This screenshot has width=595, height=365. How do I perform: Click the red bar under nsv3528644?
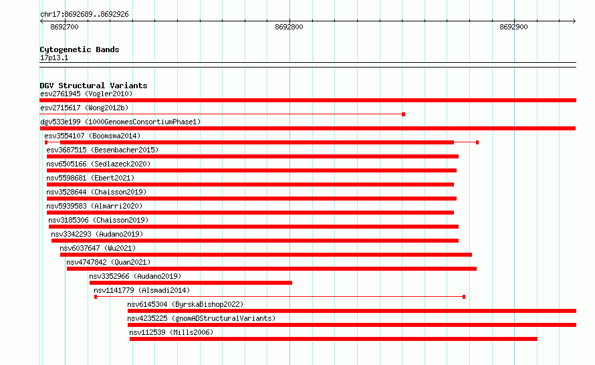point(251,199)
